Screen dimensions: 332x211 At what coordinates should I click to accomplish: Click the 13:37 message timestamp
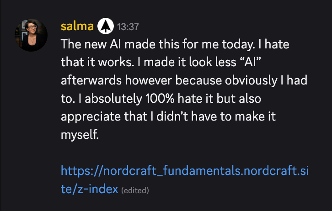tap(128, 27)
